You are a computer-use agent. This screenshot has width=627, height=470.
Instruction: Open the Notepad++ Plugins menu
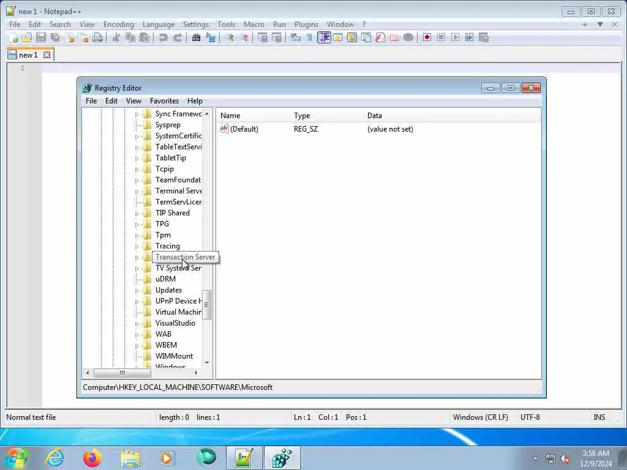306,24
